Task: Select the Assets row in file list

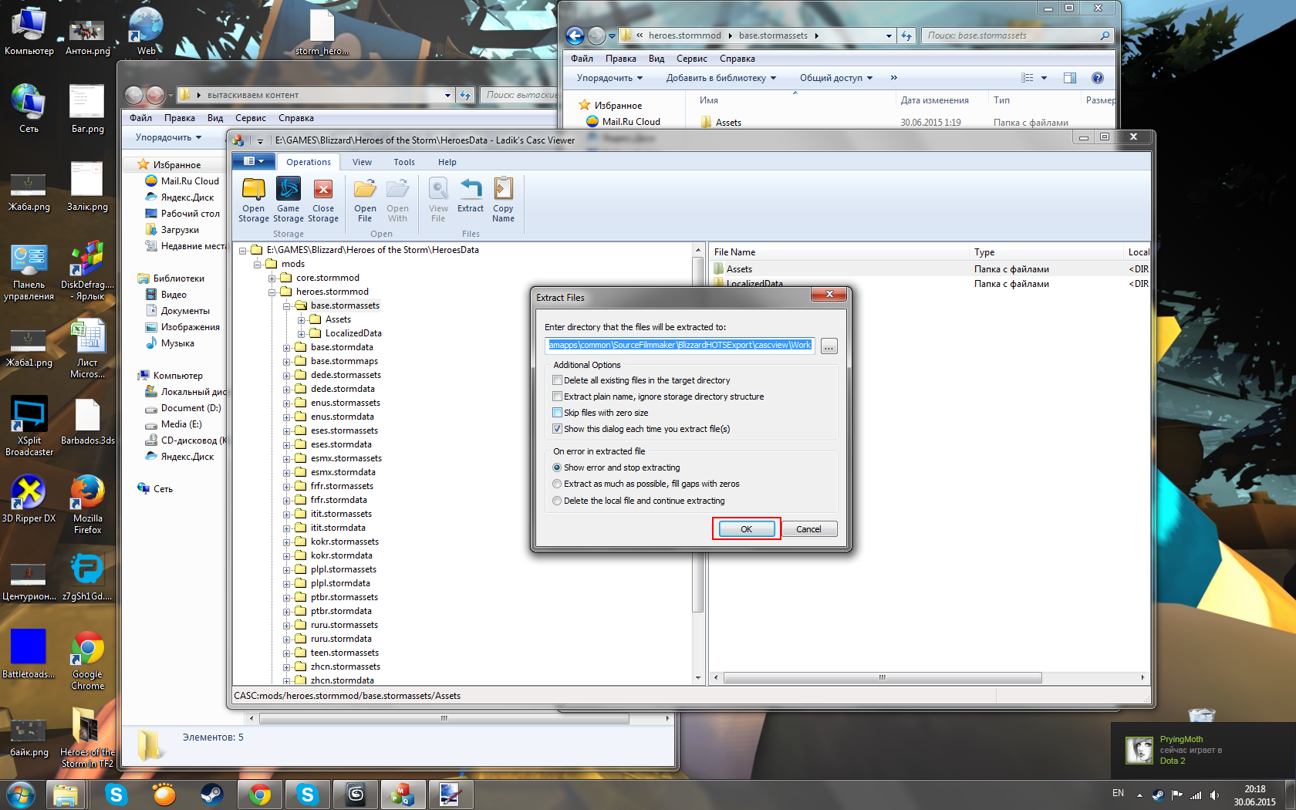Action: (x=930, y=269)
